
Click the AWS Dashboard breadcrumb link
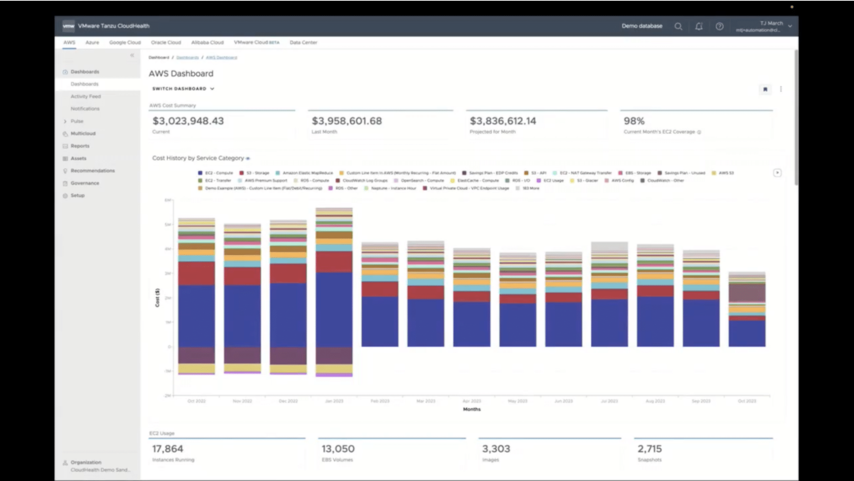(221, 57)
